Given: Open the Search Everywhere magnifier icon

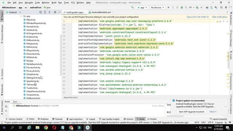Looking at the screenshot, I should (x=221, y=7).
